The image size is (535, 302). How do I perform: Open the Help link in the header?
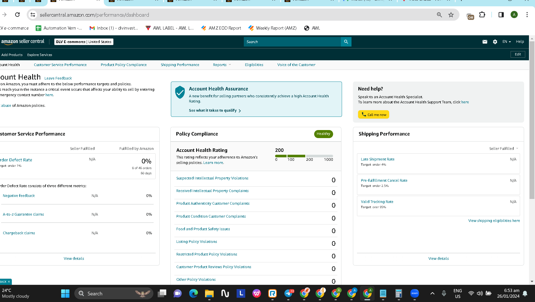tap(520, 42)
